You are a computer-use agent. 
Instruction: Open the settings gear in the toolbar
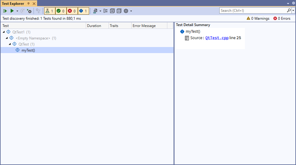(126, 11)
